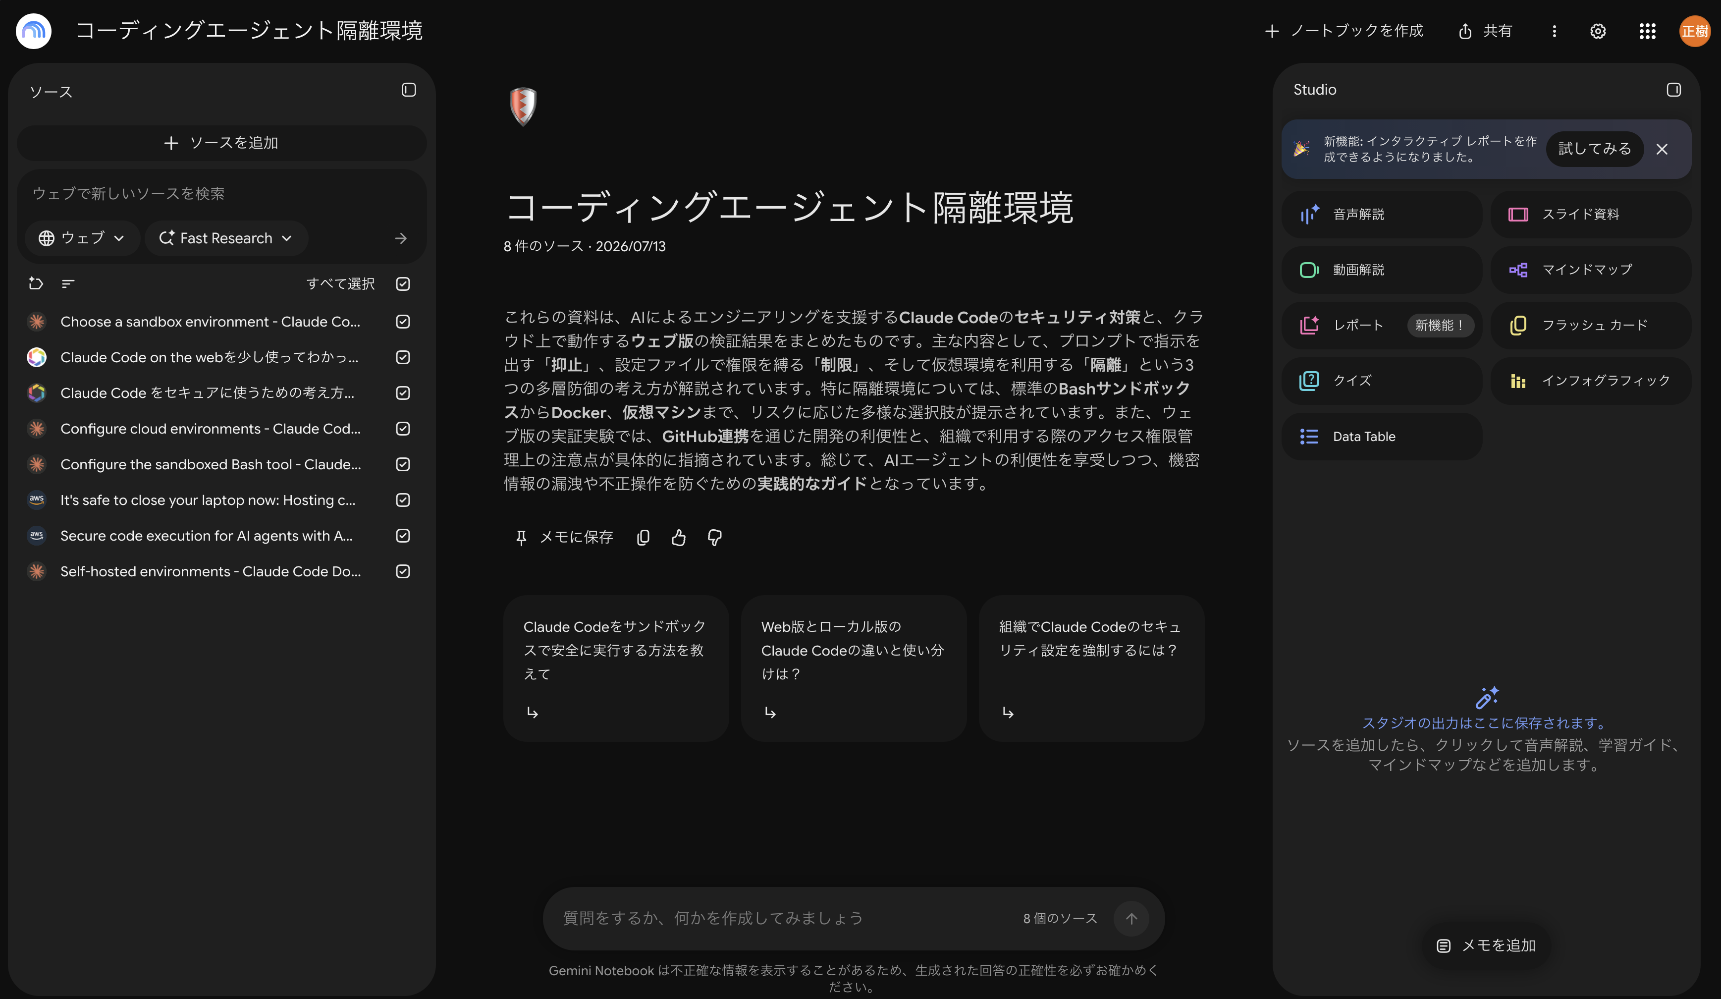Open Google apps grid icon
Screen dimensions: 1721x999
pyautogui.click(x=1647, y=31)
